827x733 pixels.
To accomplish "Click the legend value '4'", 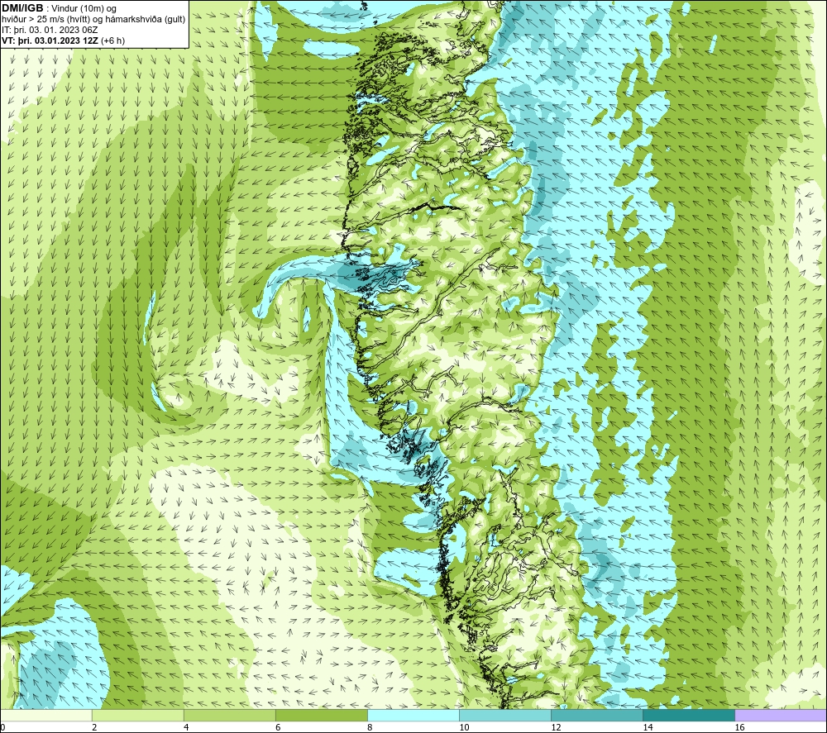I will pyautogui.click(x=186, y=727).
